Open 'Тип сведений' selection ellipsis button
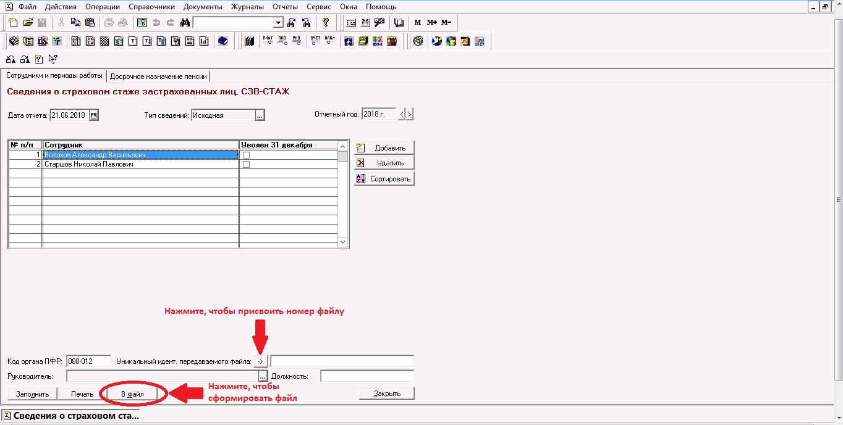843x425 pixels. point(260,115)
